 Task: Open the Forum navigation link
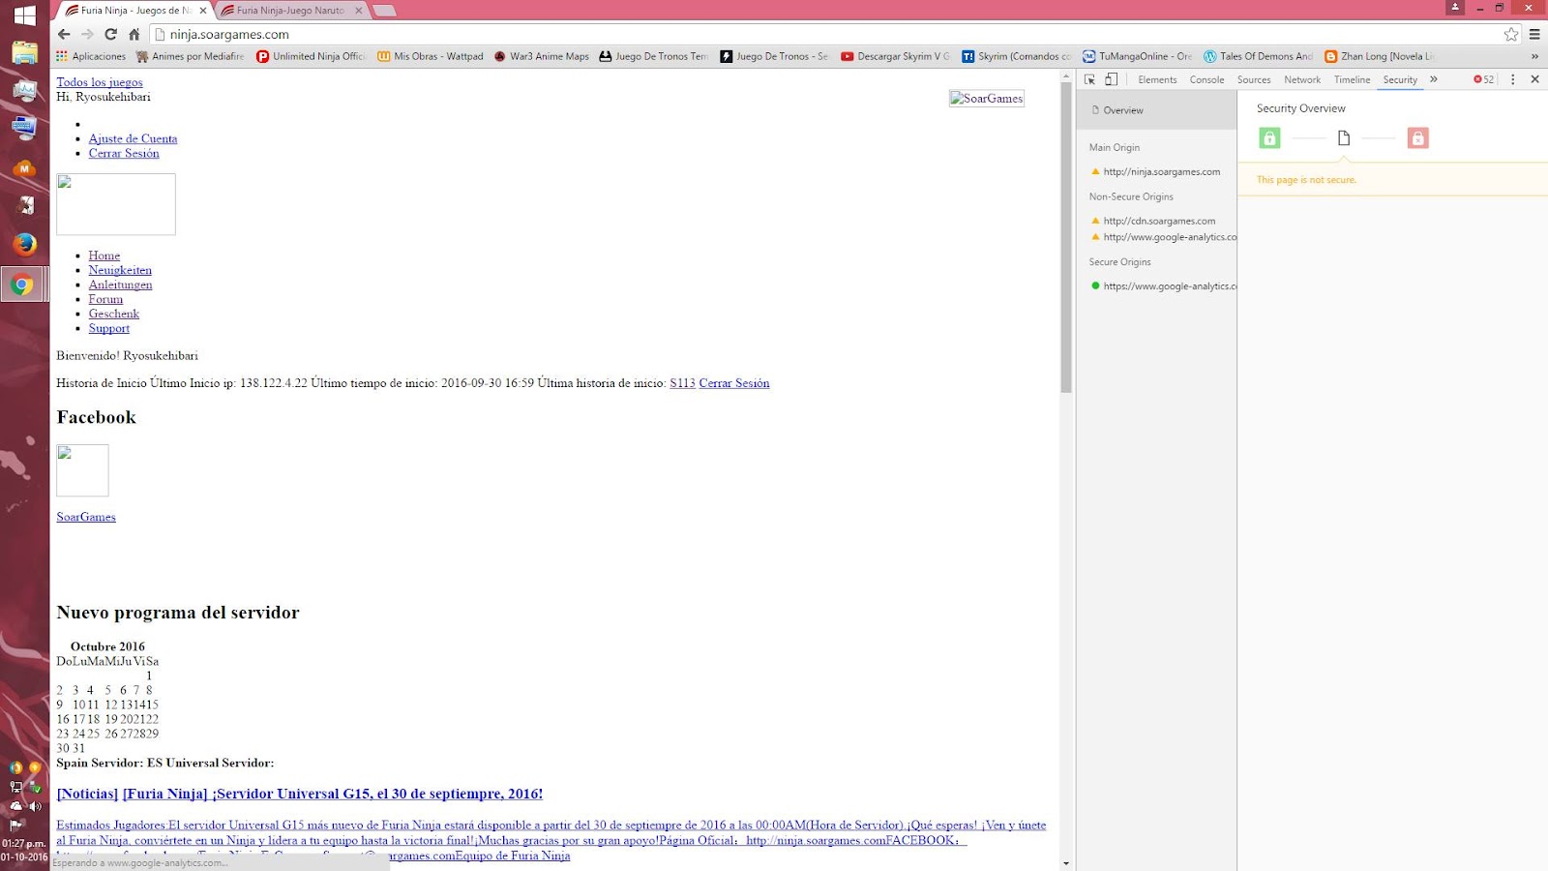click(105, 299)
